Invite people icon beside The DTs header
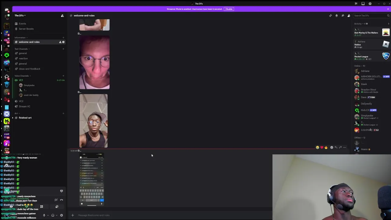The width and height of the screenshot is (391, 220). click(62, 16)
